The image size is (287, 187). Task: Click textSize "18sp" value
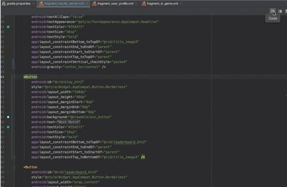[70, 132]
